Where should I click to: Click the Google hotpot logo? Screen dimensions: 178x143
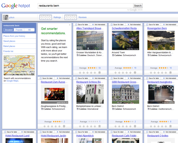pos(16,6)
